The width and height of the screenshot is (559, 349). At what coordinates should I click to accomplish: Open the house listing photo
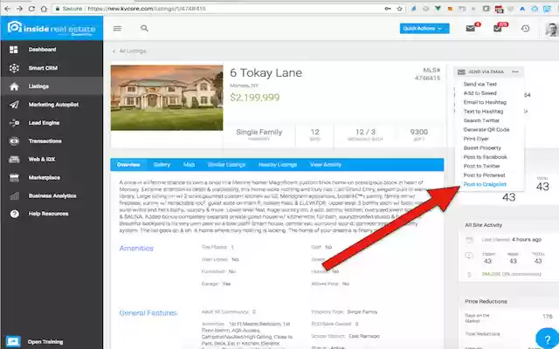[167, 98]
